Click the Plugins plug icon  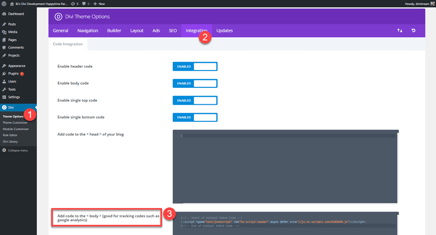tap(4, 74)
